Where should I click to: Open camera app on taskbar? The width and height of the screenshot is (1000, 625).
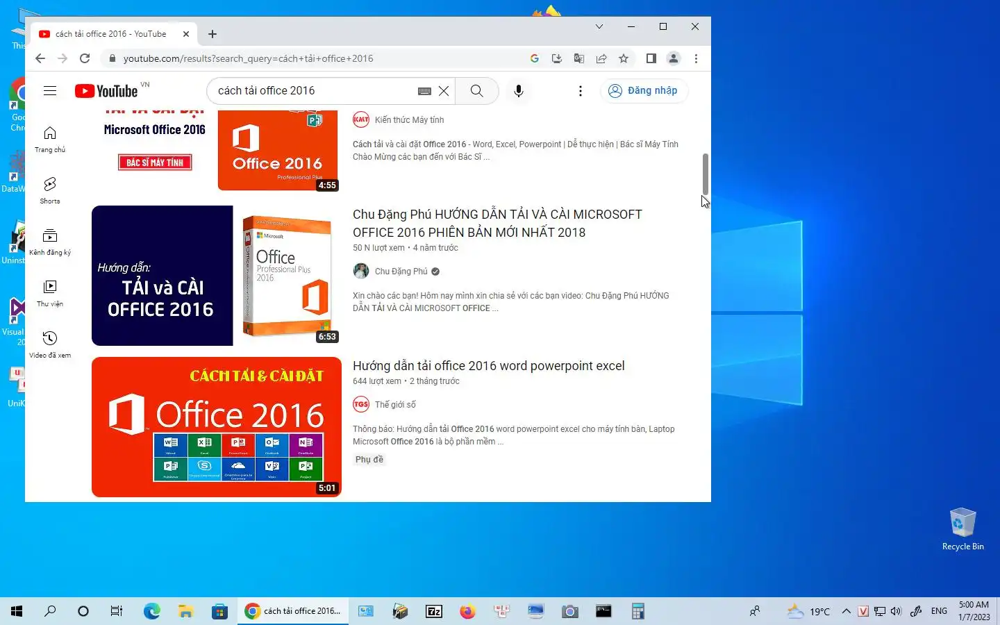pos(570,611)
